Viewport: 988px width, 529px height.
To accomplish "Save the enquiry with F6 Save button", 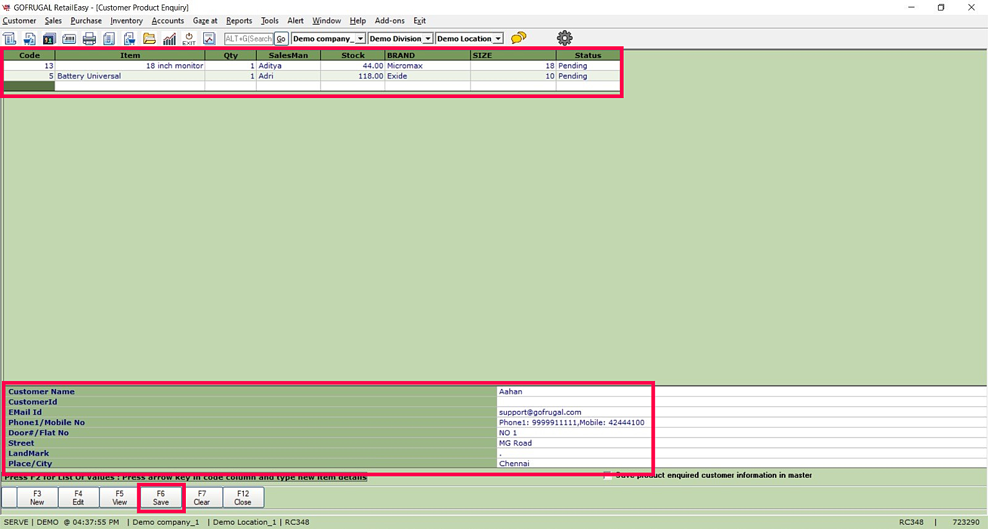I will pyautogui.click(x=161, y=498).
